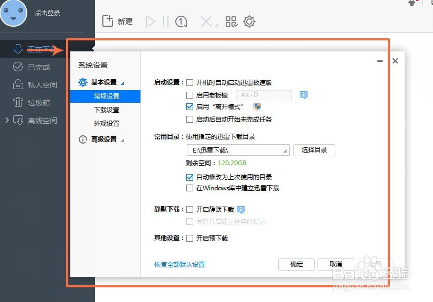
Task: Click the 取消 button
Action: pos(336,264)
